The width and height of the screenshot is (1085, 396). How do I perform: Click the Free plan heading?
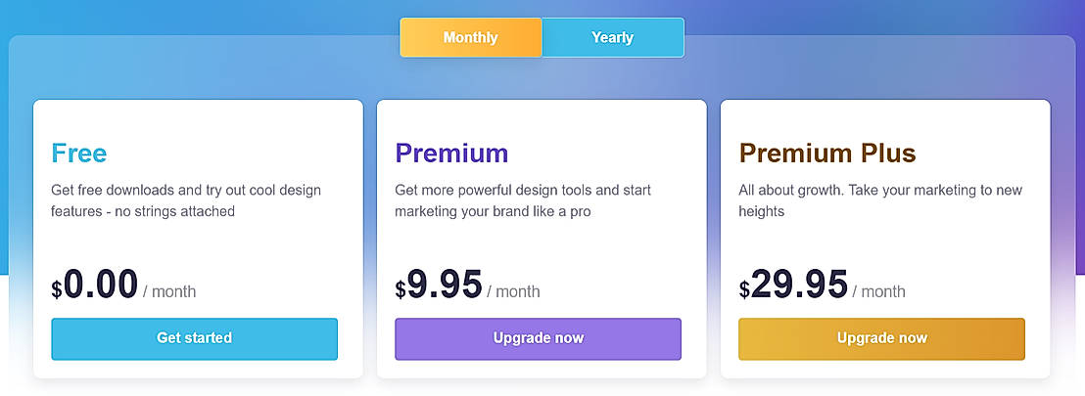(x=78, y=153)
